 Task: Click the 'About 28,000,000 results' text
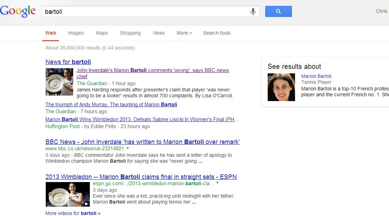coord(90,48)
